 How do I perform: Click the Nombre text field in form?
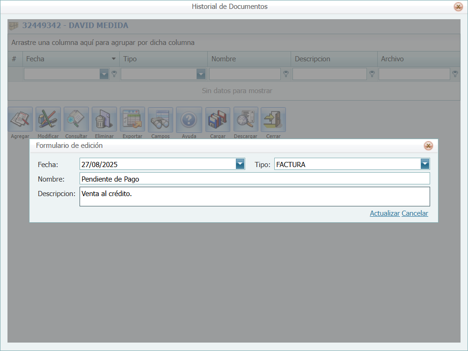tap(255, 179)
